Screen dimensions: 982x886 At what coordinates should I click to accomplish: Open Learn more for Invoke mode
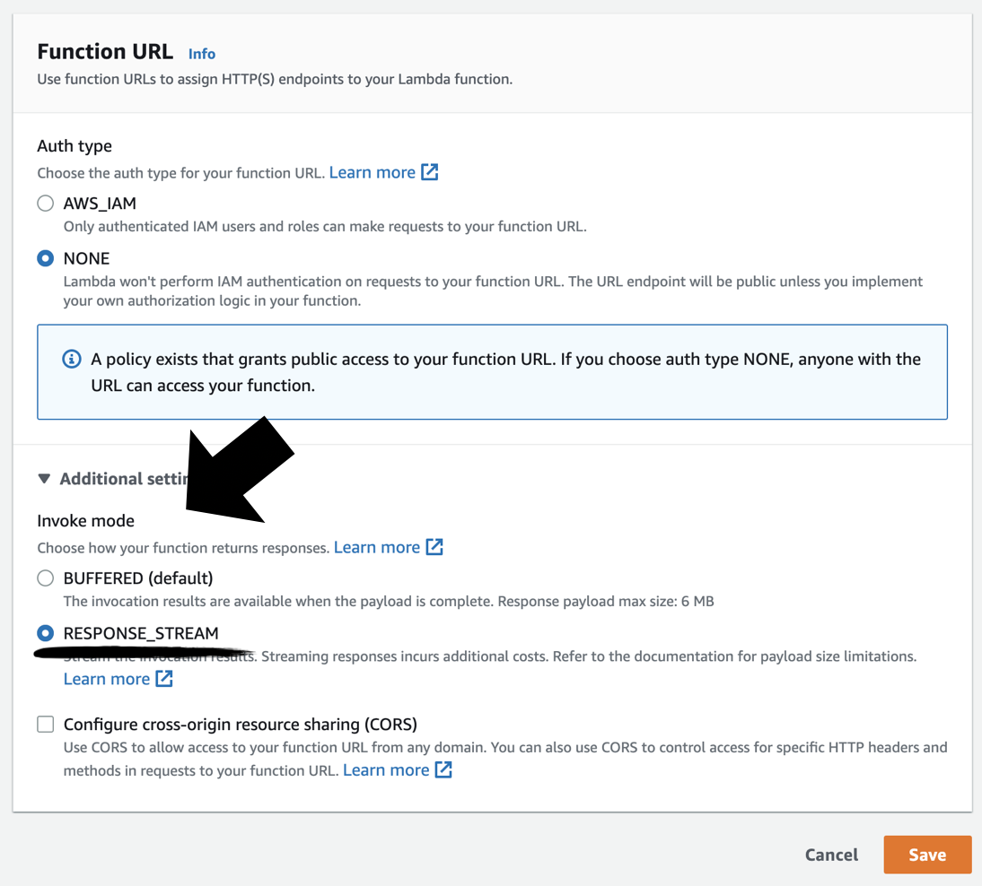[x=376, y=547]
